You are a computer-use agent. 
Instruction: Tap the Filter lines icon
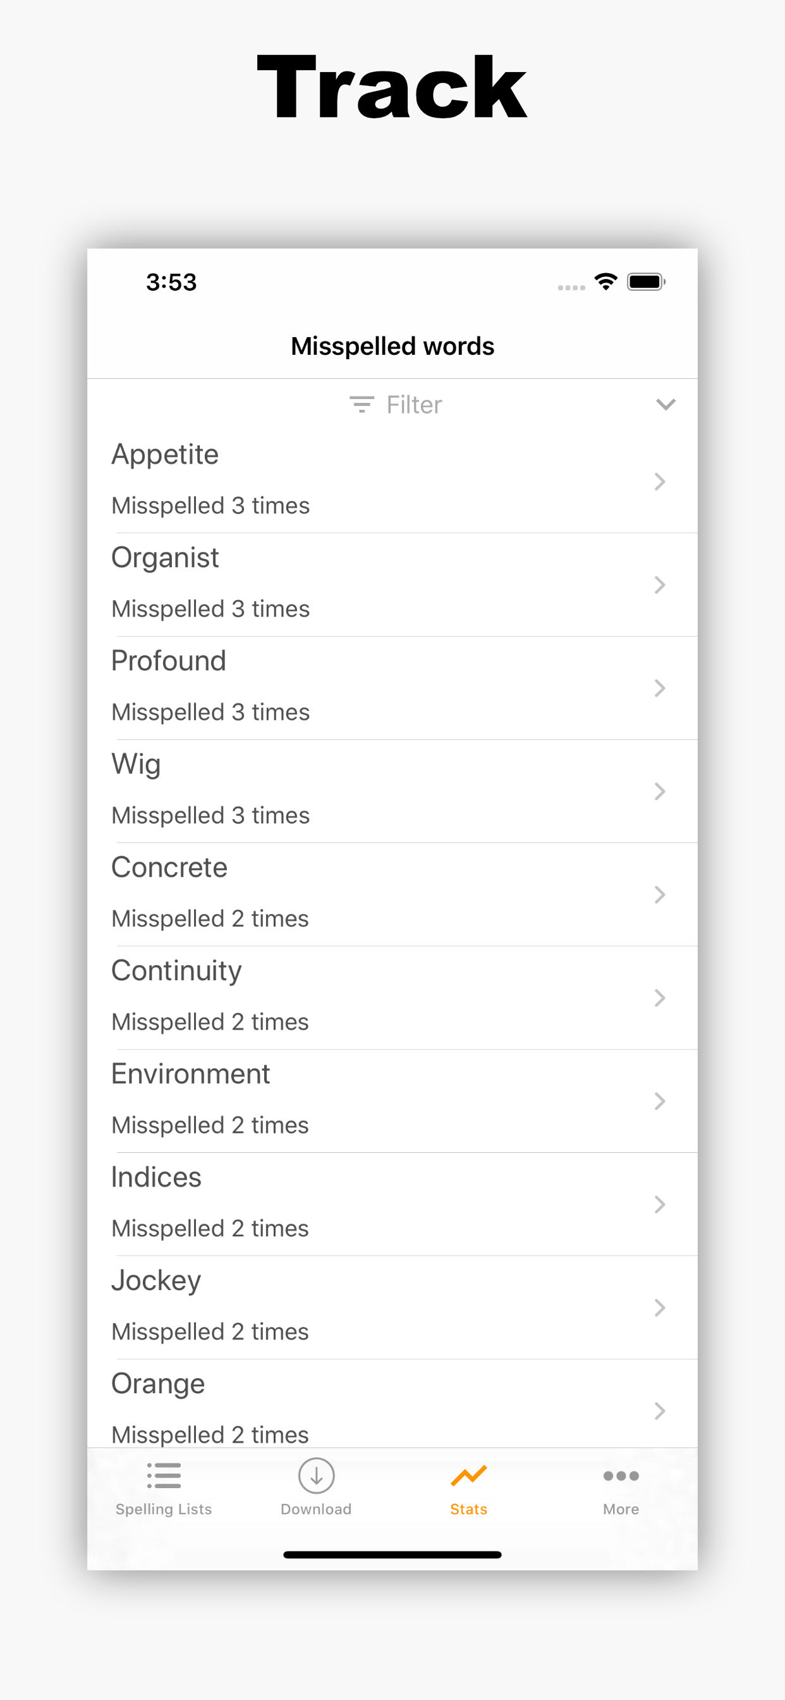[362, 405]
